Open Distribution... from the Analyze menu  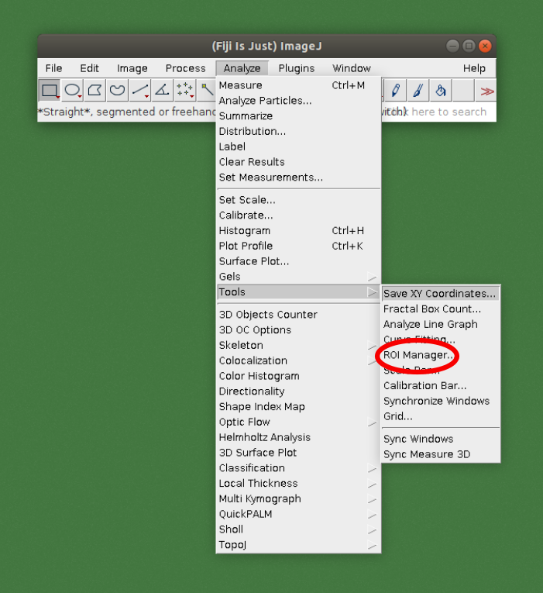298,131
